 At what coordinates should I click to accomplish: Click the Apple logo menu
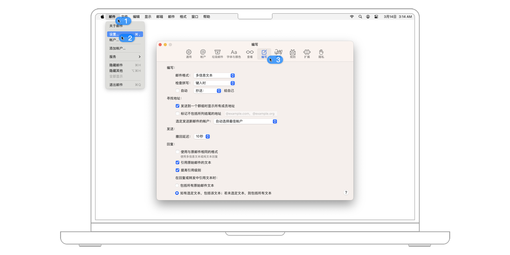click(102, 16)
